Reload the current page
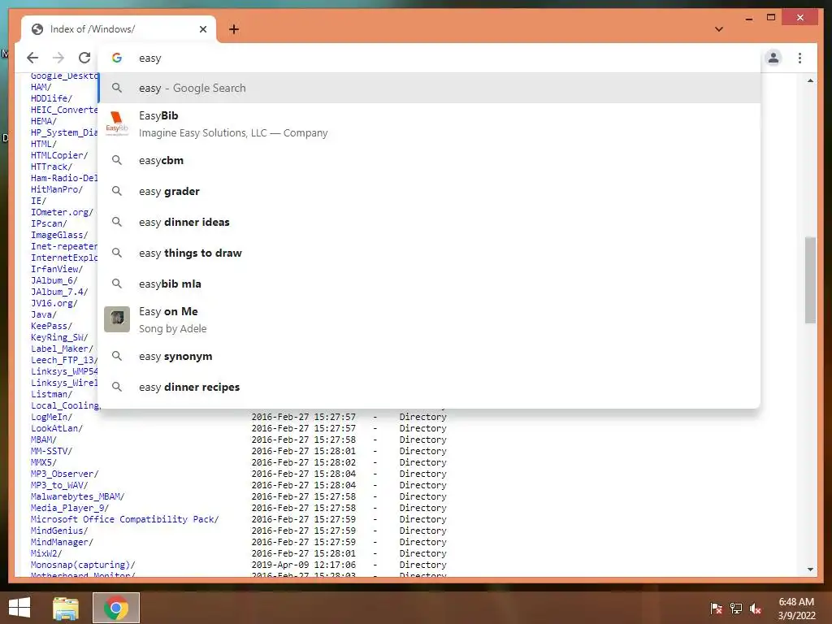Screen dimensions: 832x624 tap(84, 58)
